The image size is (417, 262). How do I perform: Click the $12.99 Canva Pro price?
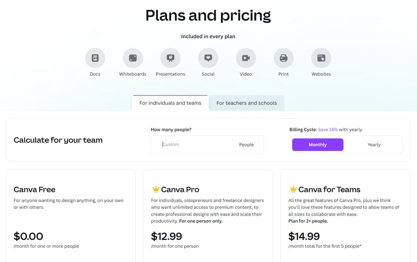click(x=167, y=236)
